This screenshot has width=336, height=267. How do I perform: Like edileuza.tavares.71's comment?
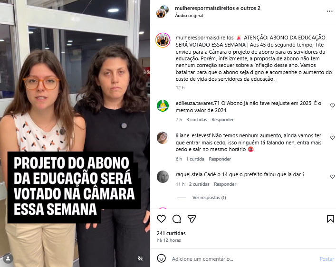click(332, 105)
